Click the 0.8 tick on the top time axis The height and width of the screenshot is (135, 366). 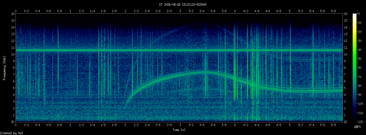click(x=59, y=11)
